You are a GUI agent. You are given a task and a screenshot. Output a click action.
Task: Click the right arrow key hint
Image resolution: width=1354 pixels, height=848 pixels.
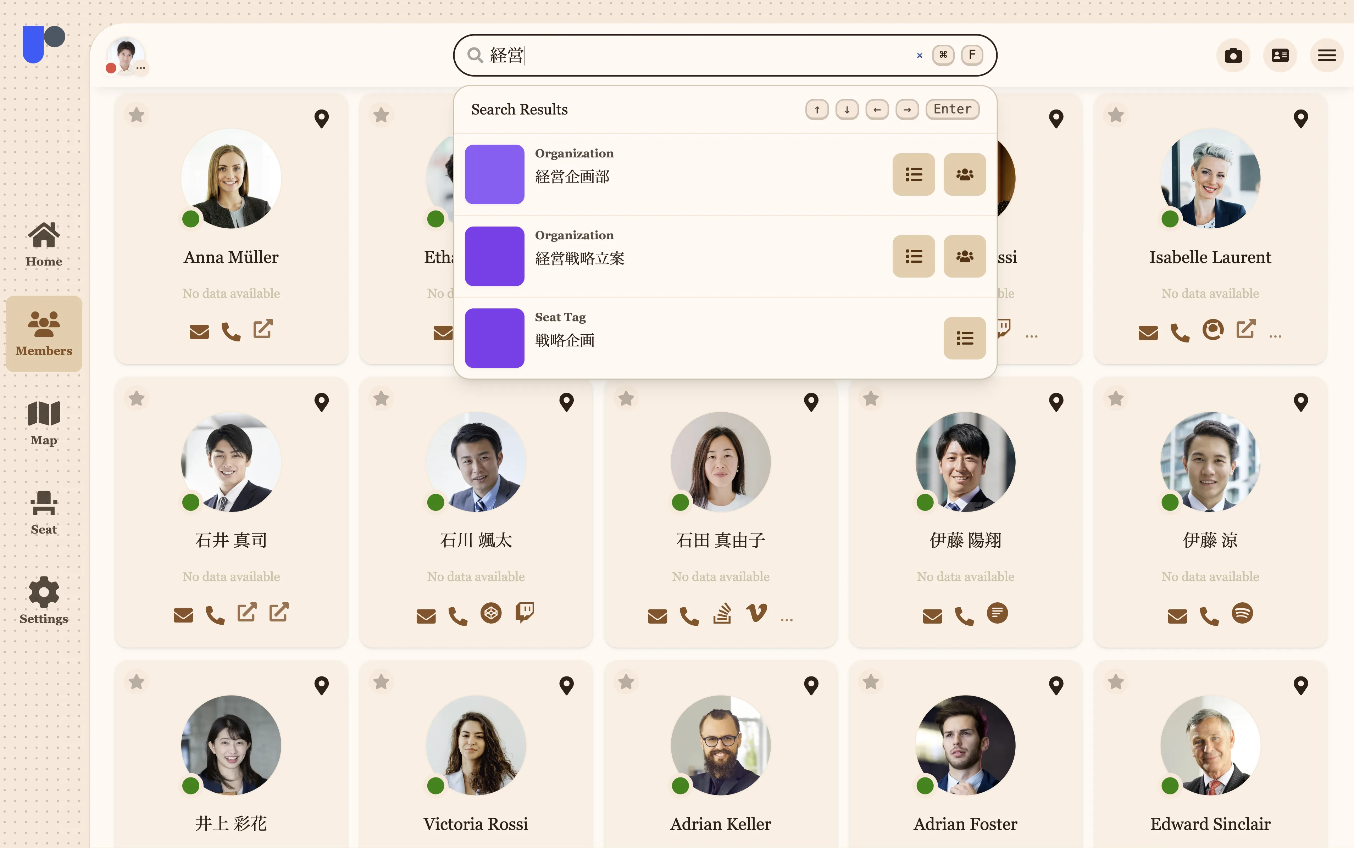coord(907,109)
